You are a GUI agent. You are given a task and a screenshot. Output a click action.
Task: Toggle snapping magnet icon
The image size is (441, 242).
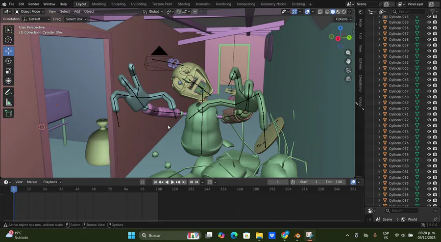pyautogui.click(x=178, y=12)
